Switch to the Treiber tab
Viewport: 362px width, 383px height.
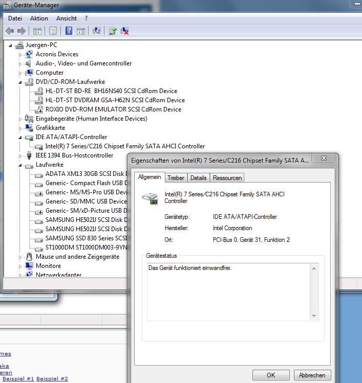[176, 178]
